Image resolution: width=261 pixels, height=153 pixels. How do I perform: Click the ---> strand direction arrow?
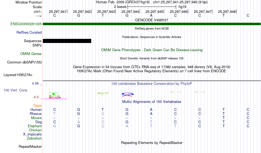[39, 16]
